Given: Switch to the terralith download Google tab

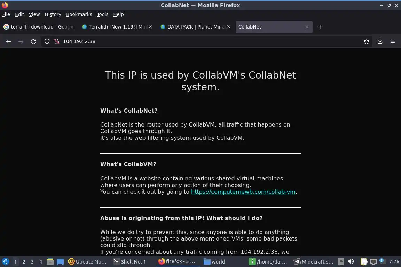Looking at the screenshot, I should 38,27.
